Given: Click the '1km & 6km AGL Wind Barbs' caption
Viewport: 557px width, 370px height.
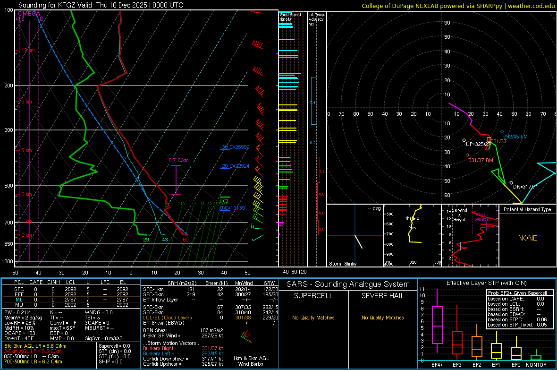Looking at the screenshot, I should [251, 361].
